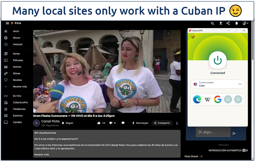
Task: Click the En Vivo broadcast icon
Action: (x=6, y=96)
